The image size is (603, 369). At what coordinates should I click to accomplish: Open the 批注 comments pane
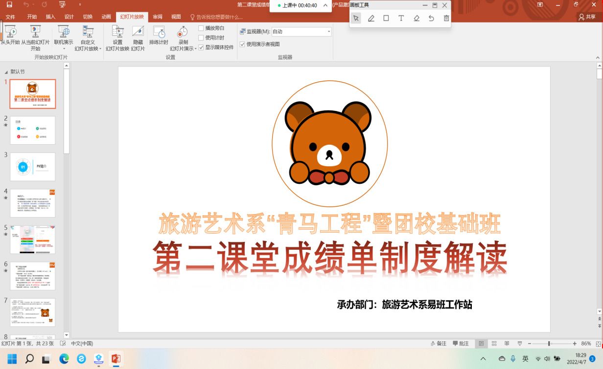pyautogui.click(x=461, y=344)
